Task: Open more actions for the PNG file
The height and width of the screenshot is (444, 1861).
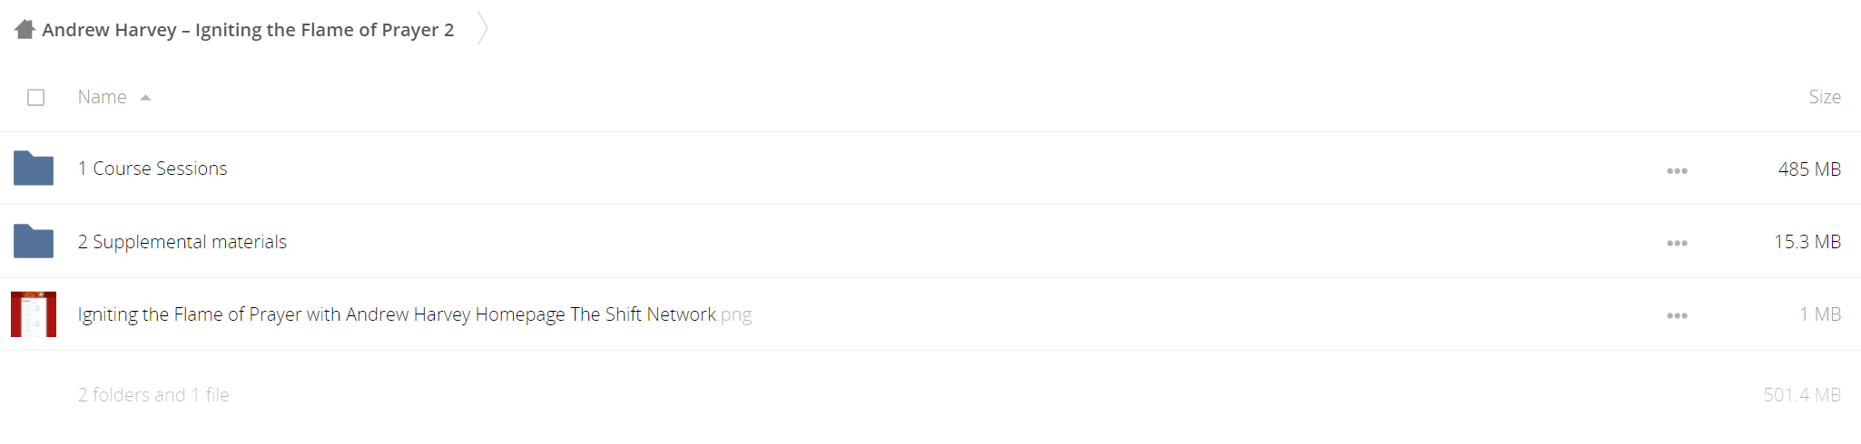Action: pyautogui.click(x=1677, y=315)
